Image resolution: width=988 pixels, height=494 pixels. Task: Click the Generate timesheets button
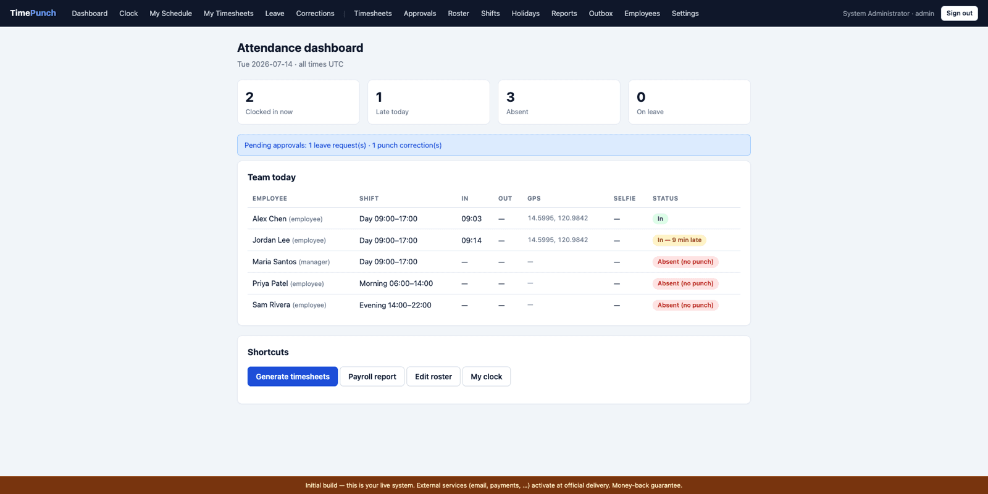click(293, 377)
